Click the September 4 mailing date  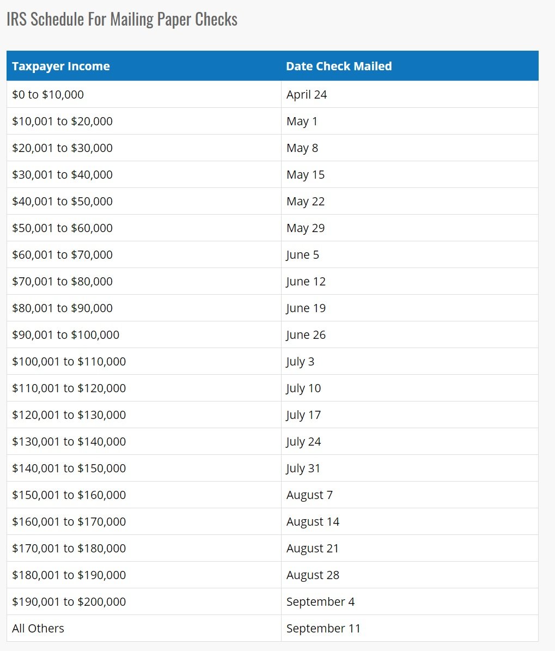tap(320, 602)
